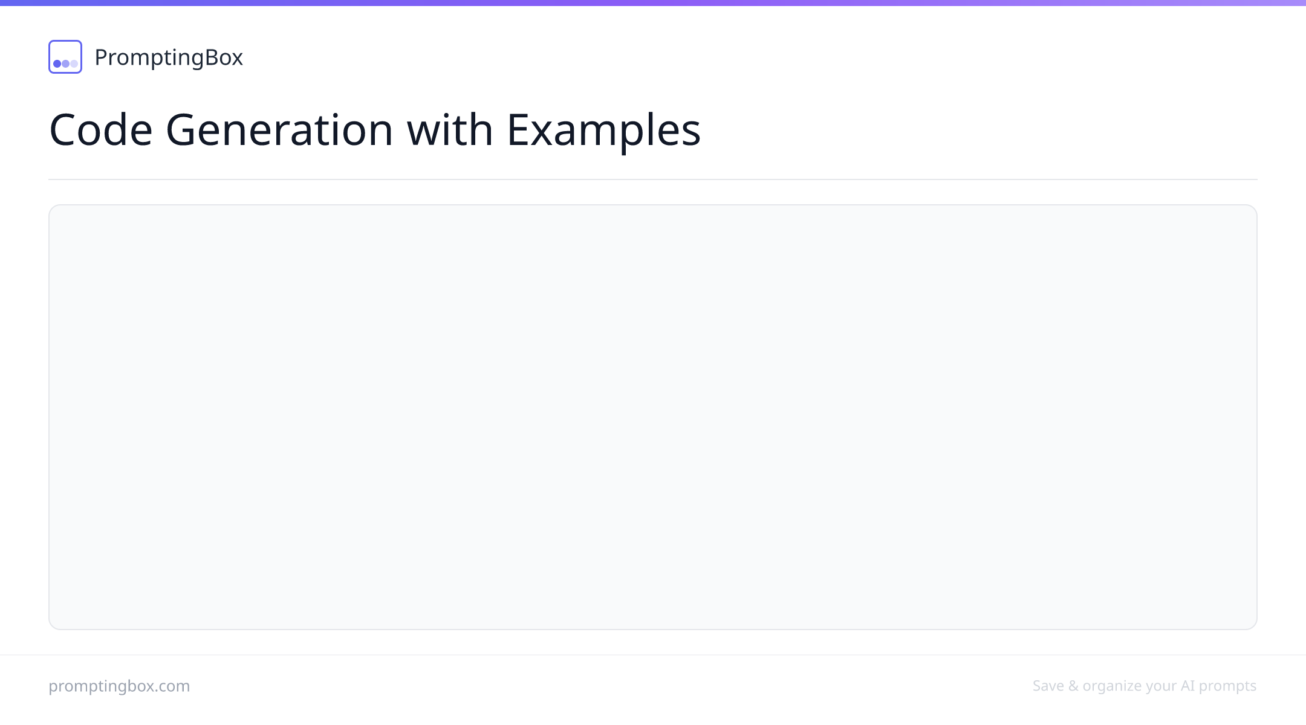1306x725 pixels.
Task: Click the PromptingBox logo icon
Action: pyautogui.click(x=65, y=57)
